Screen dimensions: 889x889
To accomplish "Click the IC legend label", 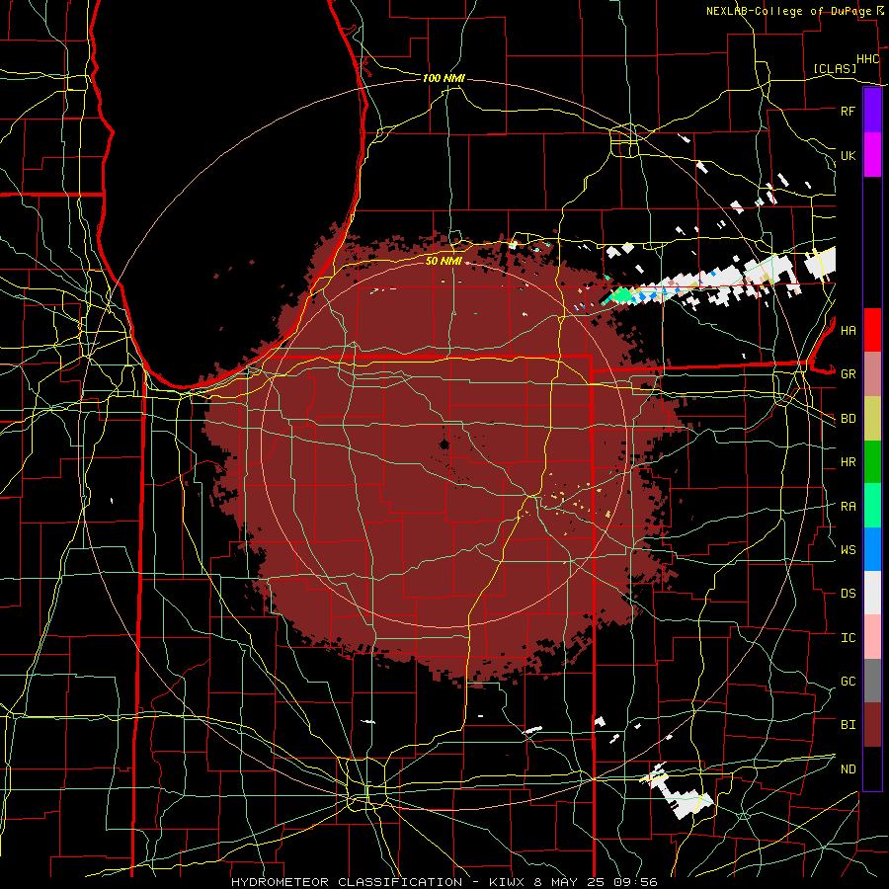I will [x=848, y=637].
